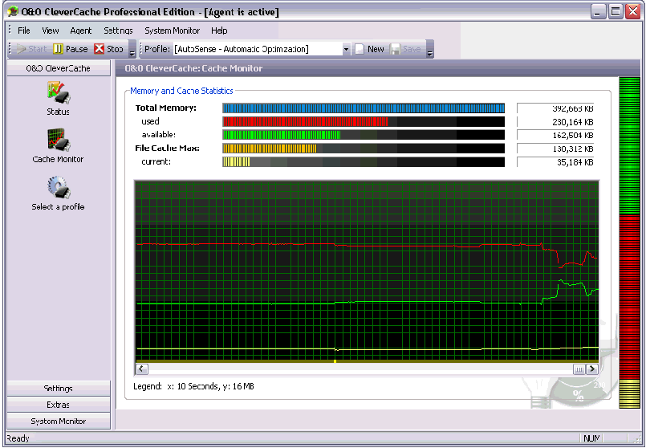Image resolution: width=646 pixels, height=448 pixels.
Task: Click the Total Memory value field
Action: click(555, 108)
